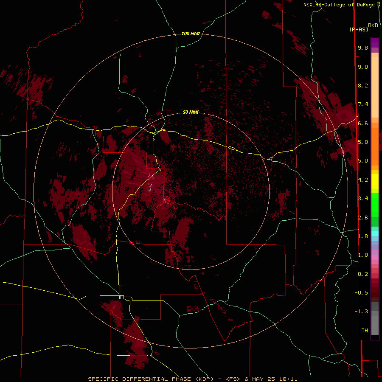The image size is (382, 382).
Task: Click the purple top segment of the color bar
Action: tap(375, 42)
